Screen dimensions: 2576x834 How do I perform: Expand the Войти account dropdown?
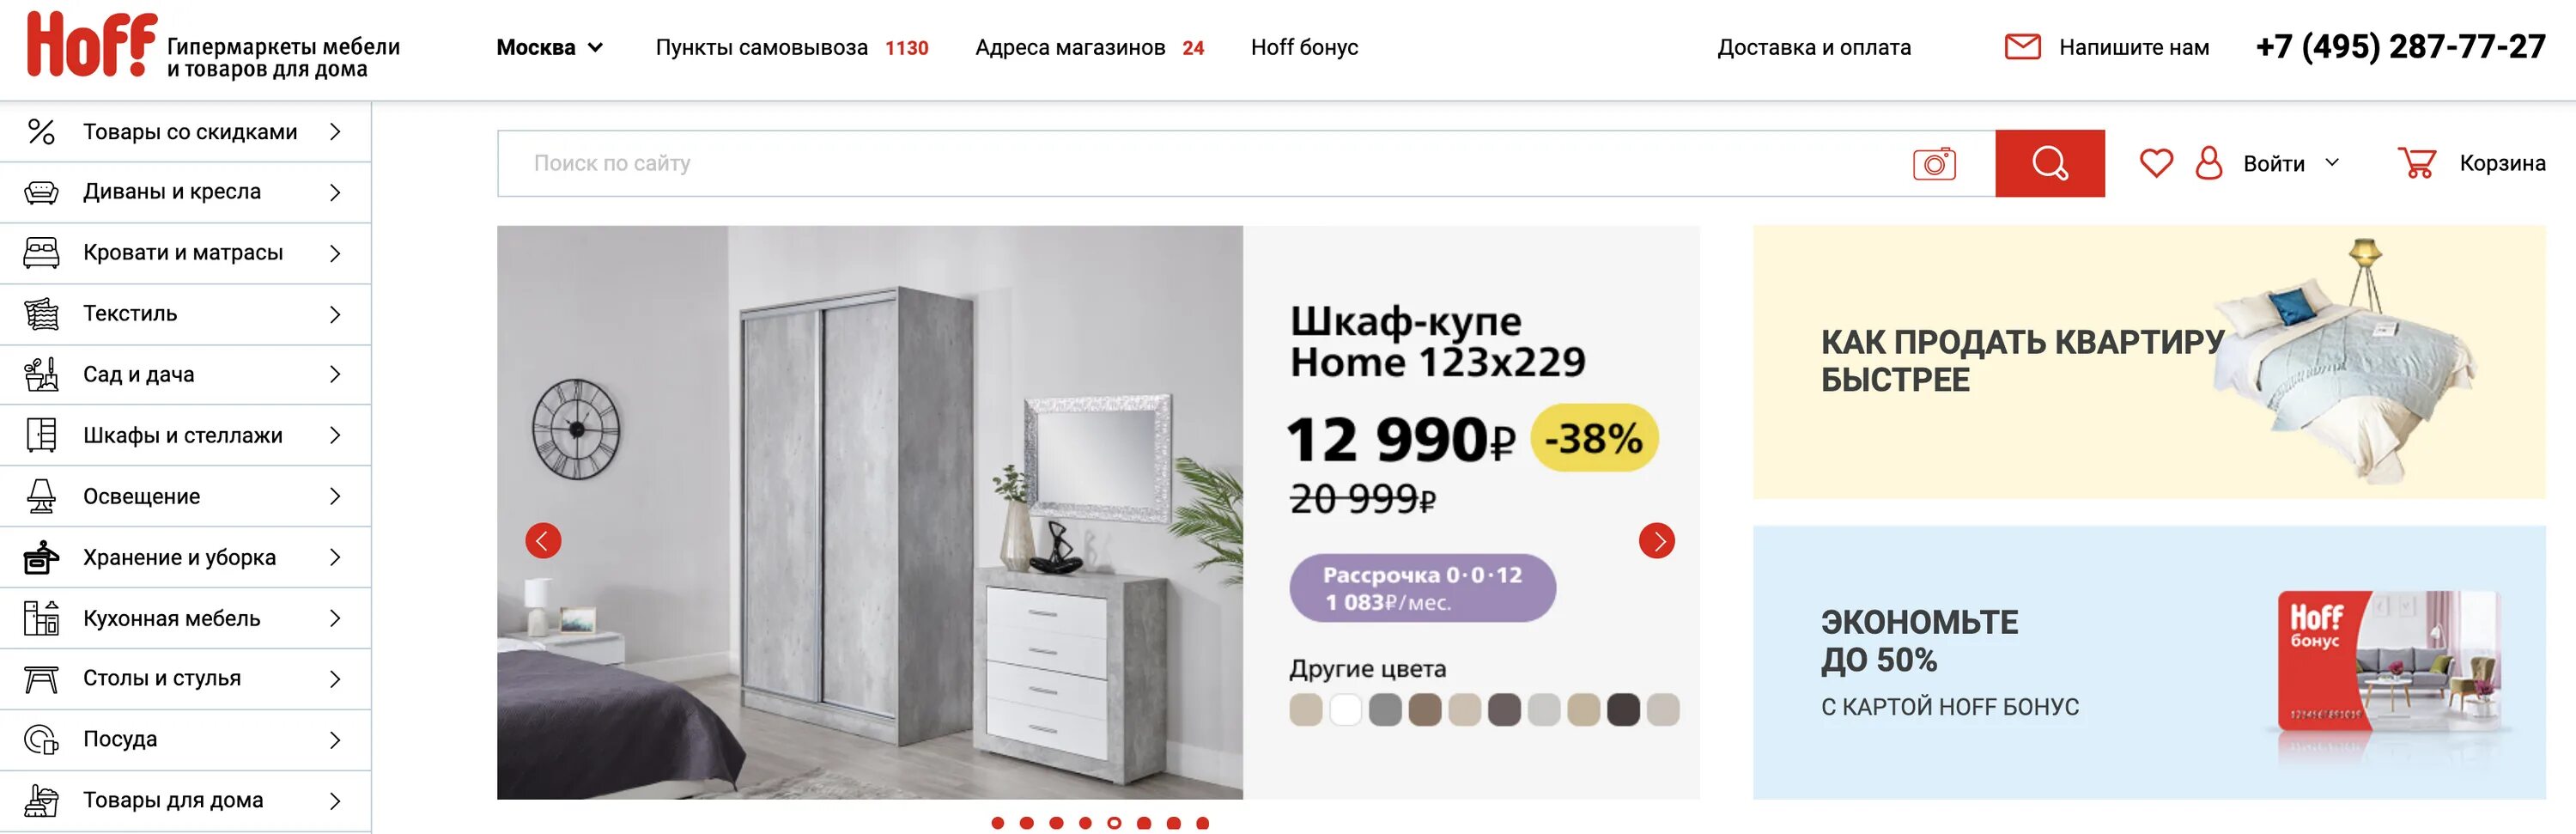click(x=2291, y=163)
